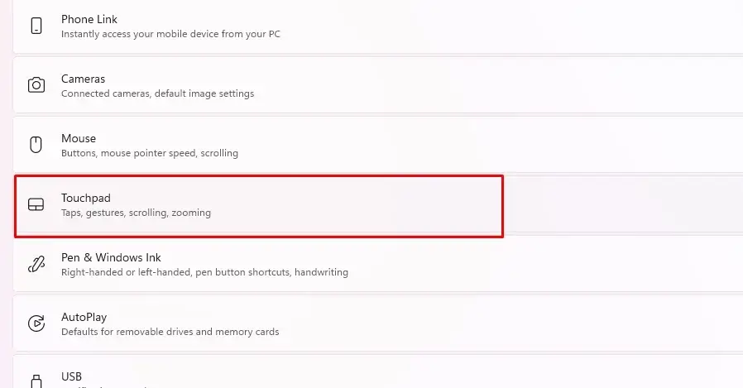Viewport: 743px width, 388px height.
Task: Open Mouse settings
Action: [378, 145]
